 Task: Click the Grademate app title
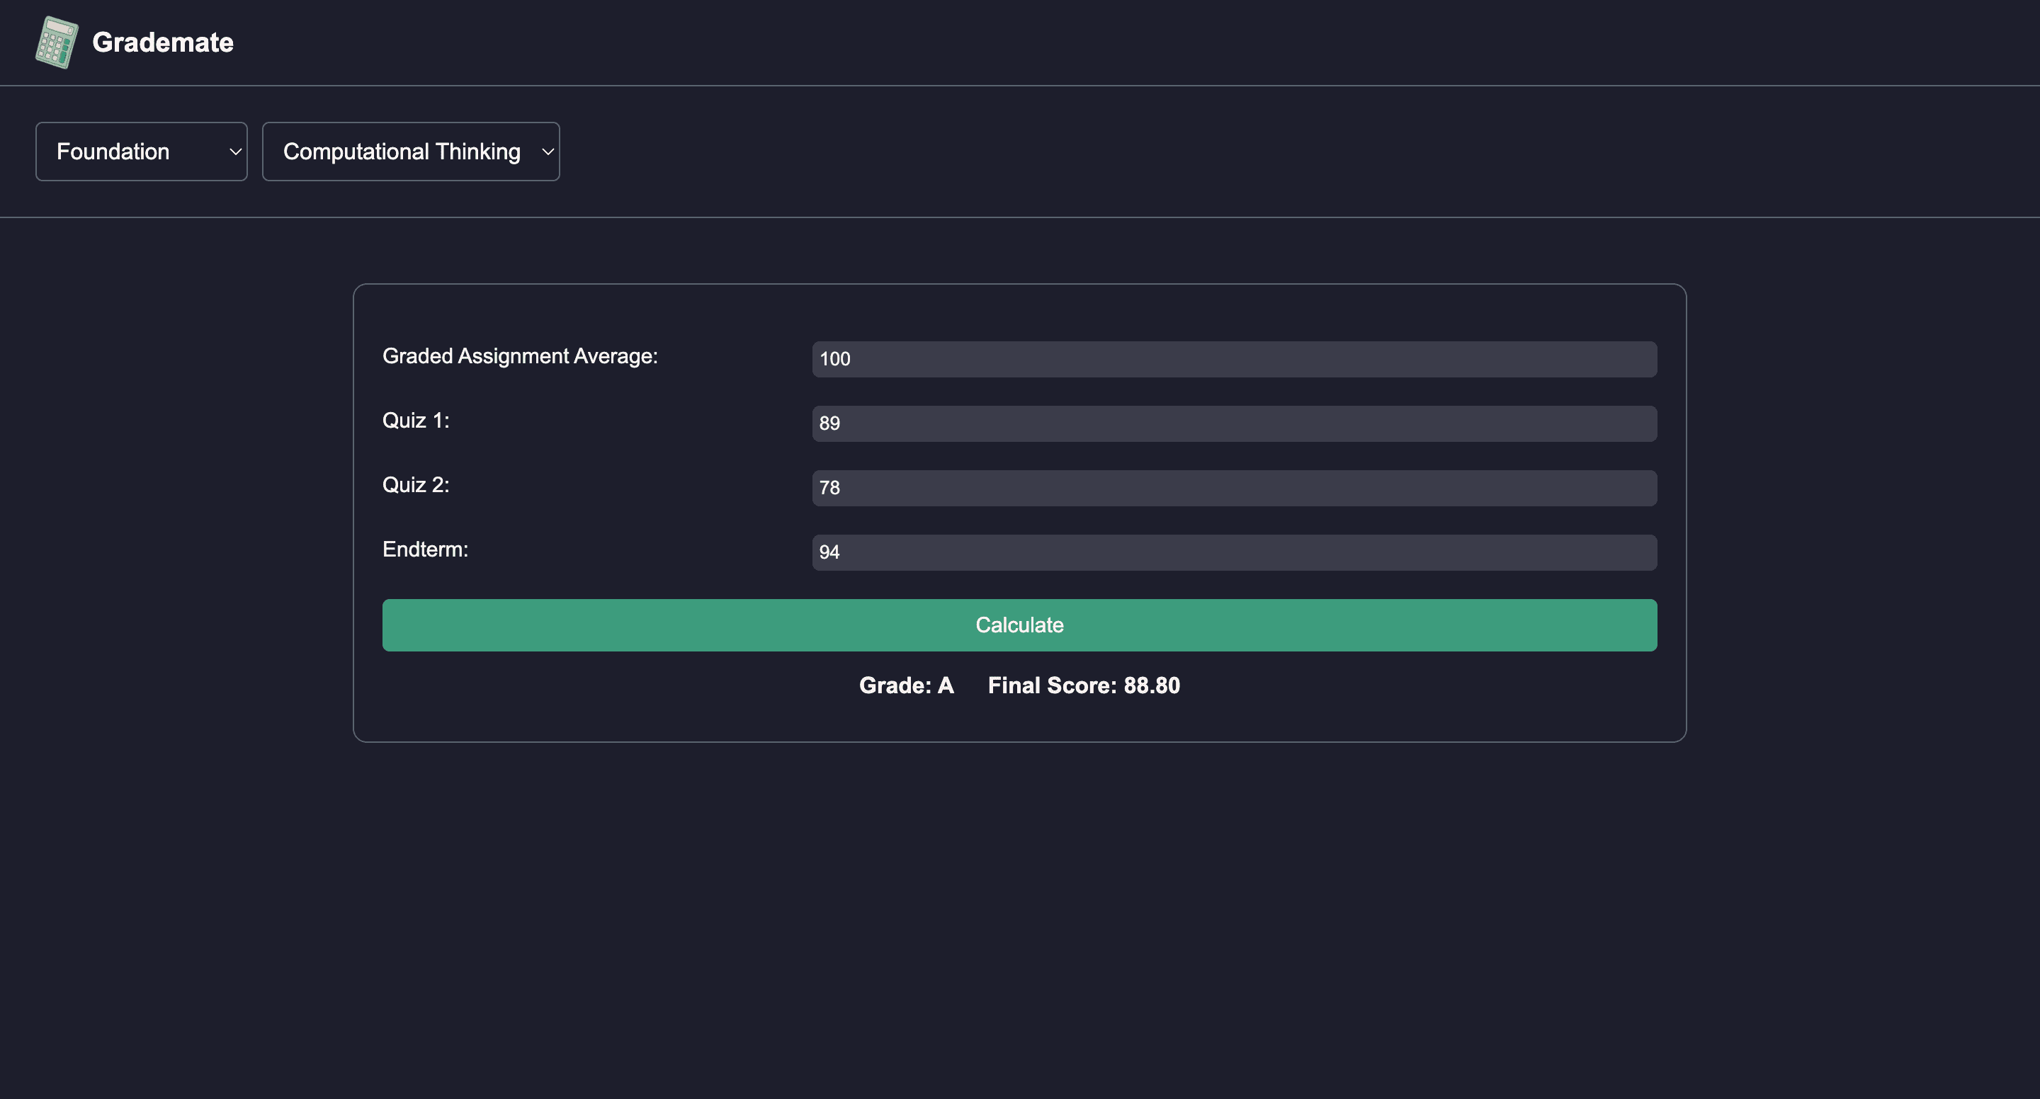pos(163,42)
